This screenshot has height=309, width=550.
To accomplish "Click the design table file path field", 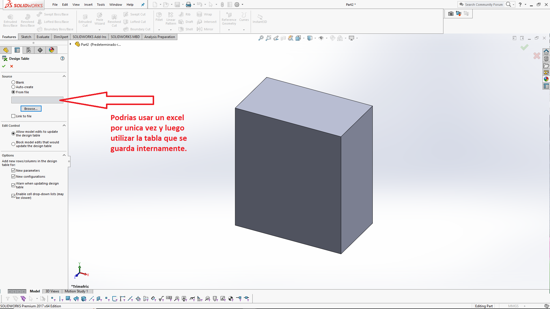I will pos(36,100).
